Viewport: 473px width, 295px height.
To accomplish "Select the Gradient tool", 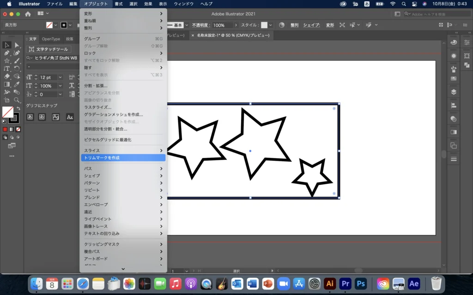I will [7, 84].
